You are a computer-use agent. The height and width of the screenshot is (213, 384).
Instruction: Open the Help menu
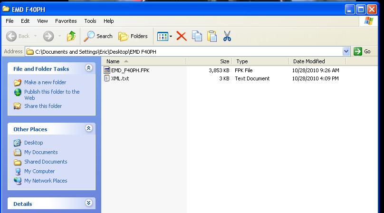(108, 21)
